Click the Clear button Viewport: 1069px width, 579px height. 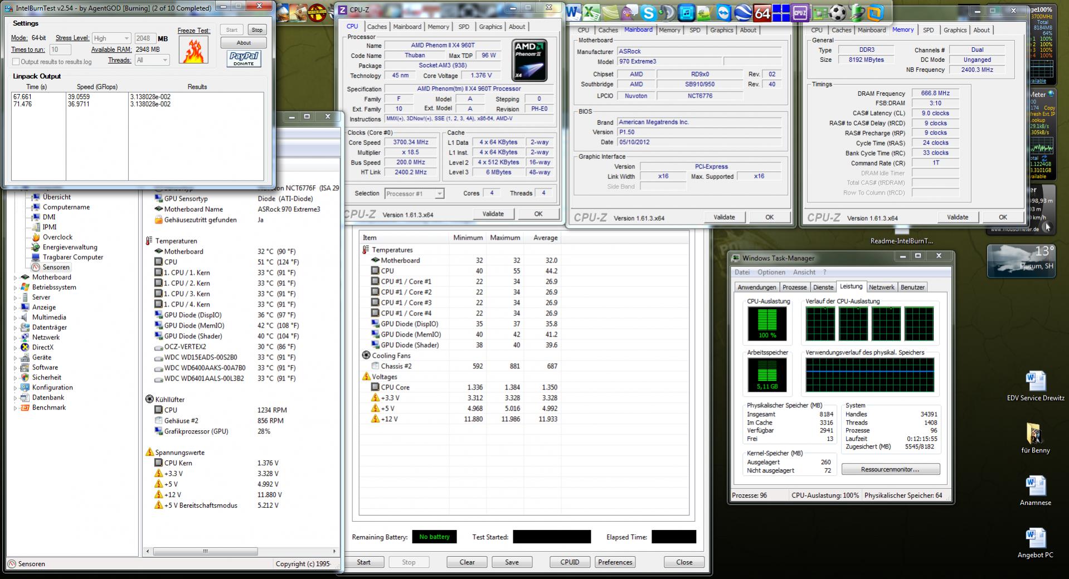[467, 562]
